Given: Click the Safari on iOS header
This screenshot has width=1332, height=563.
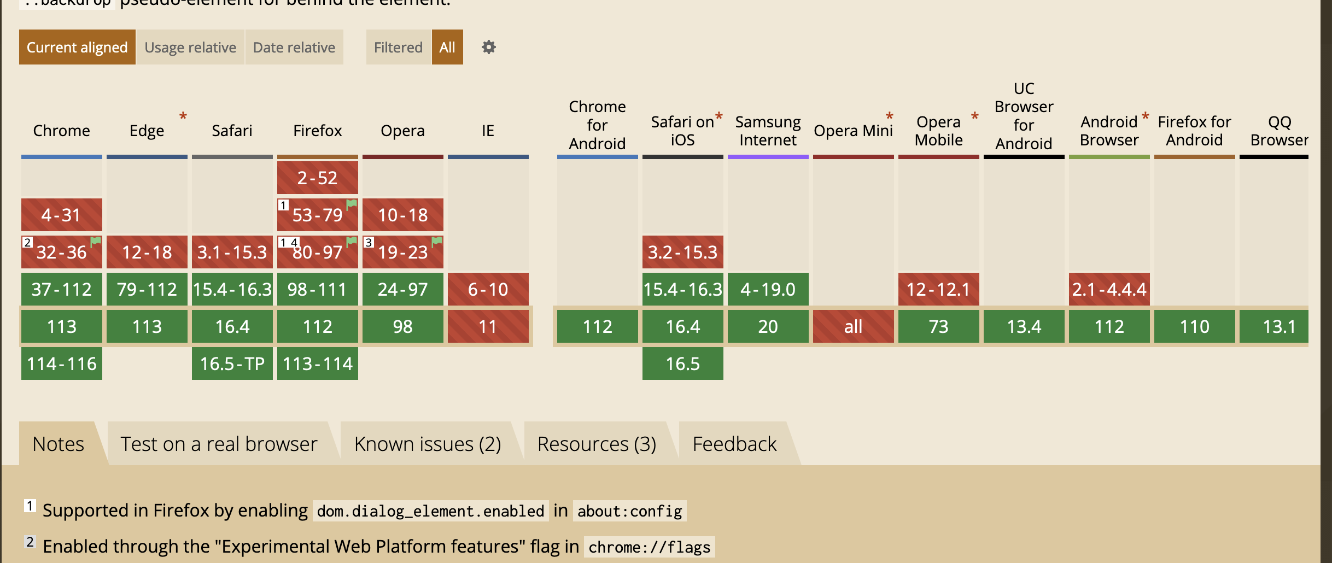Looking at the screenshot, I should tap(682, 131).
